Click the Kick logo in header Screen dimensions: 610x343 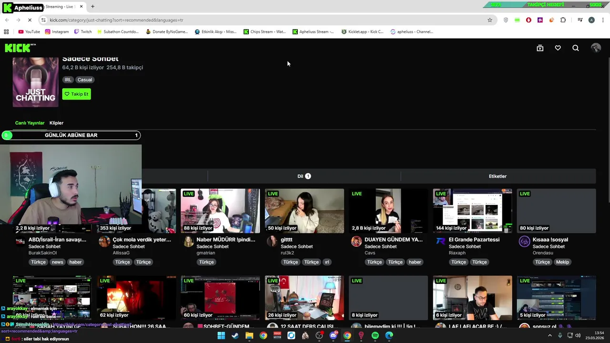(20, 48)
